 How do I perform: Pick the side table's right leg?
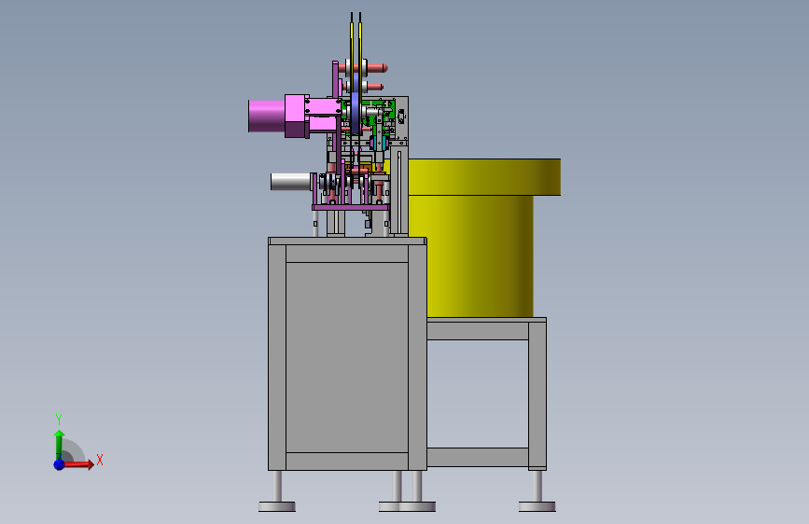pos(537,396)
